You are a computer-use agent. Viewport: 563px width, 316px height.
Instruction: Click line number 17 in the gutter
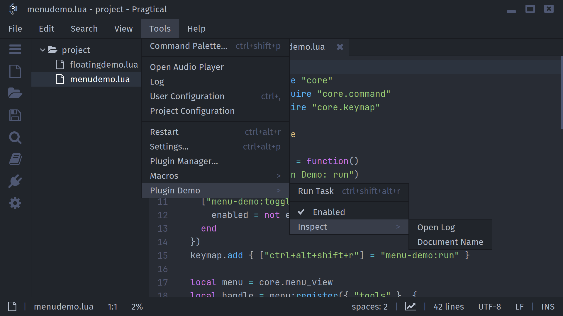tap(163, 282)
